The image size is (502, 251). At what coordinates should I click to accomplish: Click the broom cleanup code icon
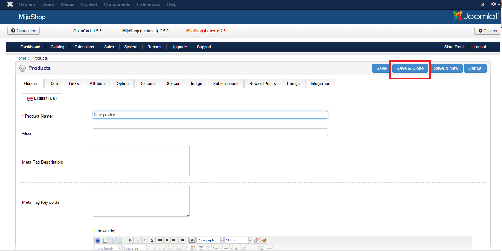(x=264, y=240)
